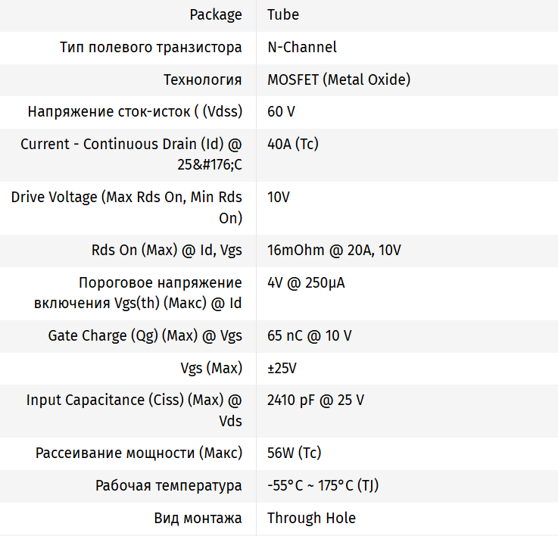Image resolution: width=558 pixels, height=536 pixels.
Task: Click the 'Package' row label
Action: 216,15
